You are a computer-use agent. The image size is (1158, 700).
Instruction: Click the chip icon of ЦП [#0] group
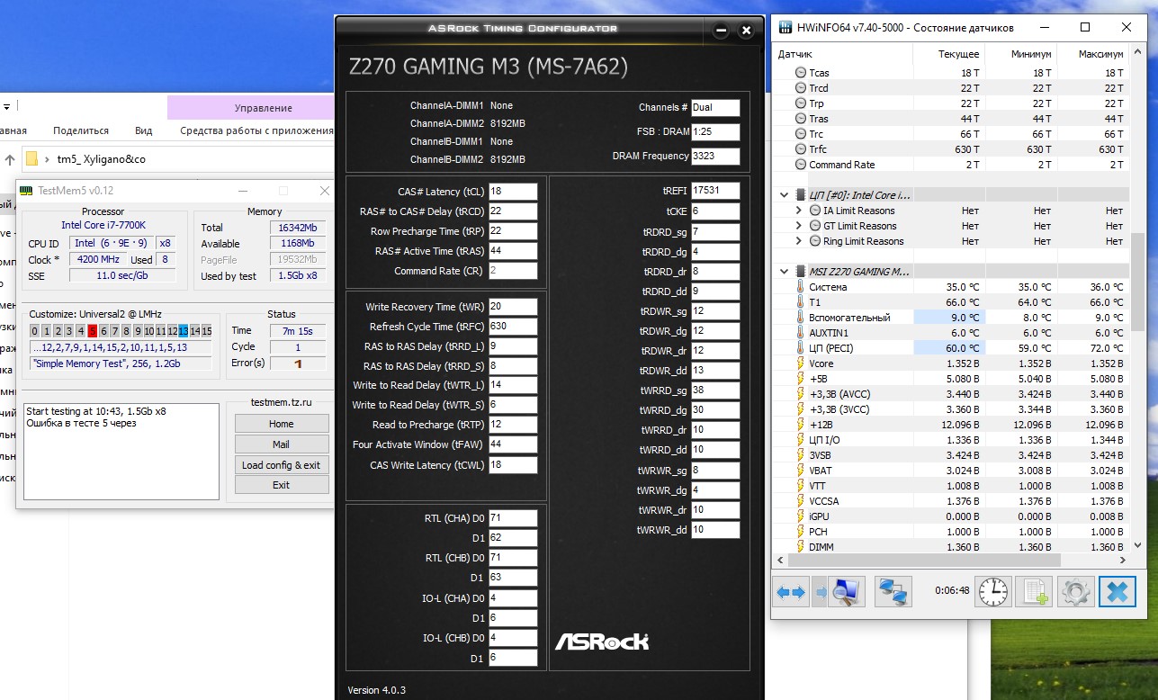coord(801,195)
